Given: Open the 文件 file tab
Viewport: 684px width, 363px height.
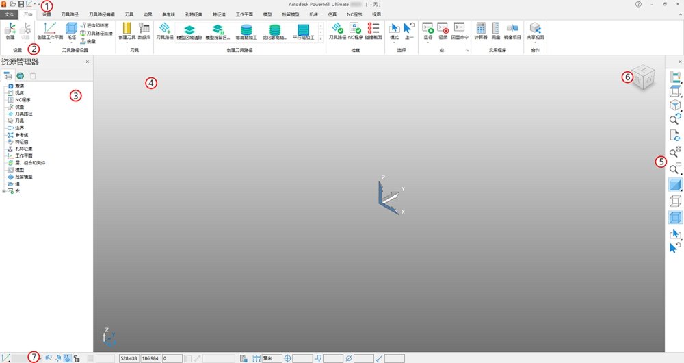Looking at the screenshot, I should (9, 14).
